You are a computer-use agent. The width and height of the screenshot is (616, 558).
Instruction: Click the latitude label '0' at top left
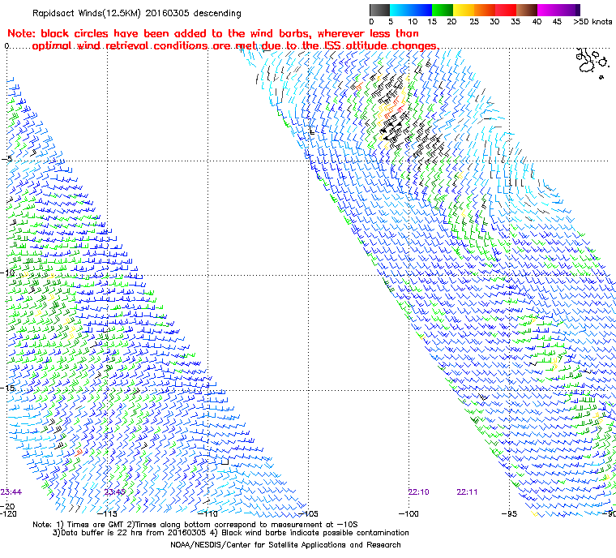(x=6, y=46)
